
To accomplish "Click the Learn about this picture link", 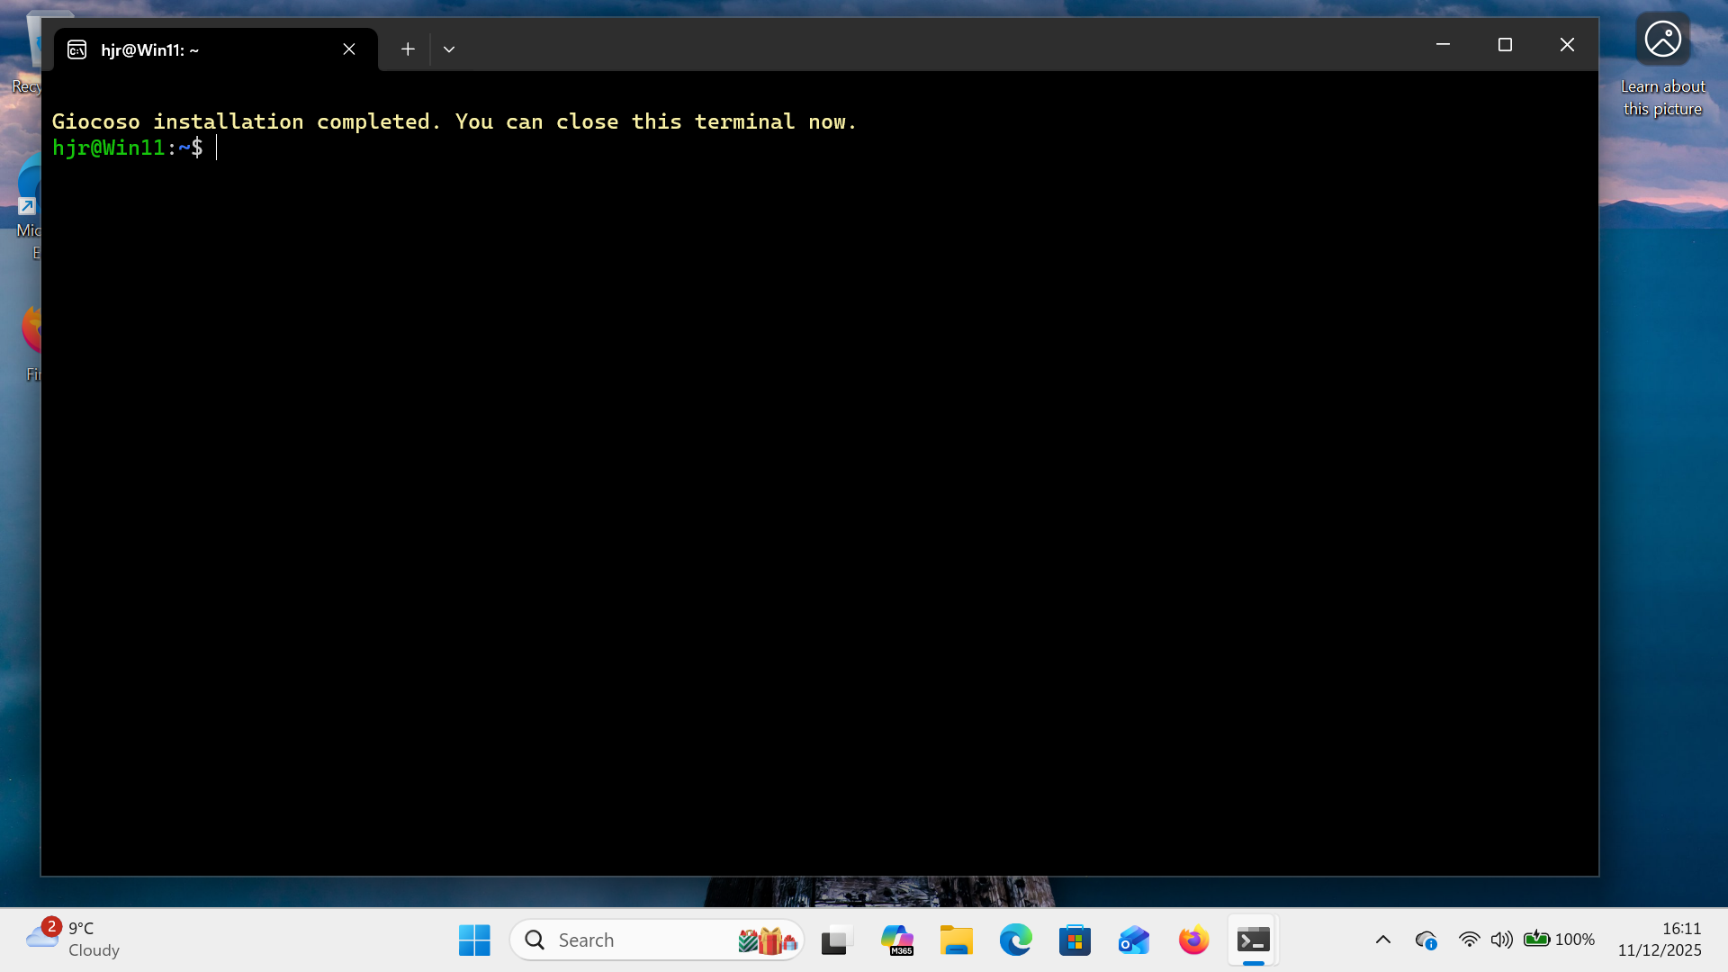I will pyautogui.click(x=1662, y=96).
